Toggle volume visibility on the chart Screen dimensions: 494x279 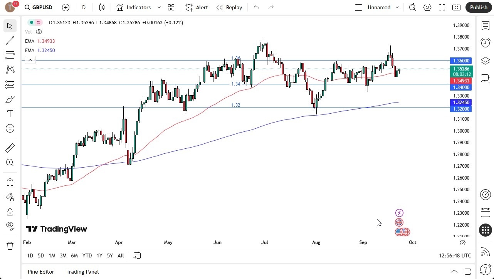coord(39,32)
